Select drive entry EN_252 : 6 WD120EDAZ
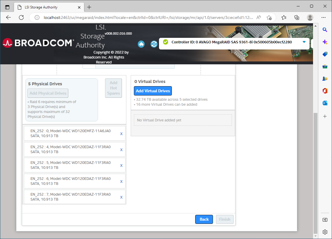The height and width of the screenshot is (239, 332). coord(74,181)
